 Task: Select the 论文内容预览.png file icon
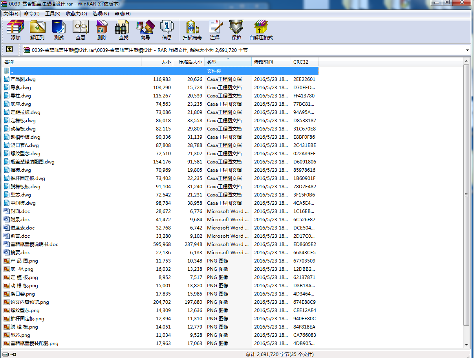(7, 302)
